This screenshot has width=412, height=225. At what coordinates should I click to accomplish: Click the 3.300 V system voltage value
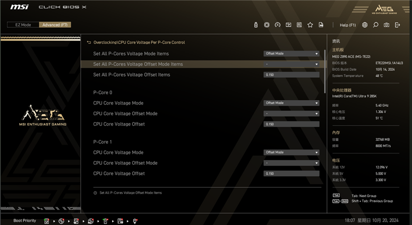pyautogui.click(x=381, y=180)
